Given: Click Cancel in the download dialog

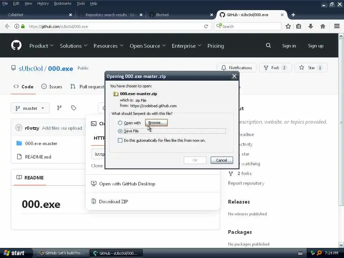Looking at the screenshot, I should pyautogui.click(x=222, y=160).
